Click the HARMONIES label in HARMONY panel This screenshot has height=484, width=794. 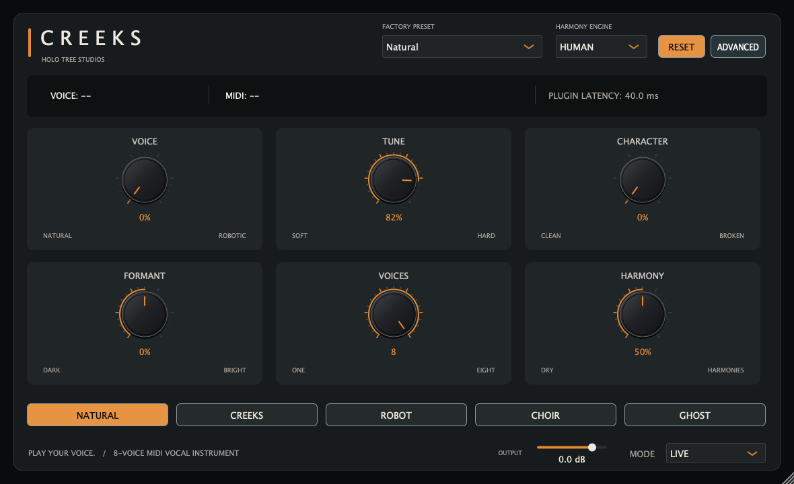725,370
